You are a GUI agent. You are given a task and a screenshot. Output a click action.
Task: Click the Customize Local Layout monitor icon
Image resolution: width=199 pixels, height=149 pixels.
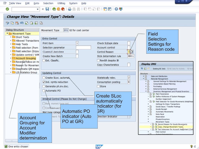coord(121,9)
